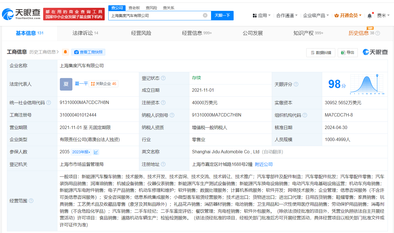
Task: Clear the search field with X icon
Action: coord(205,15)
